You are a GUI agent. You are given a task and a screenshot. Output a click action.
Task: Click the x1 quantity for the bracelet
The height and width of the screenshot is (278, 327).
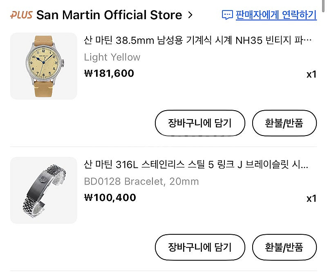coord(311,198)
